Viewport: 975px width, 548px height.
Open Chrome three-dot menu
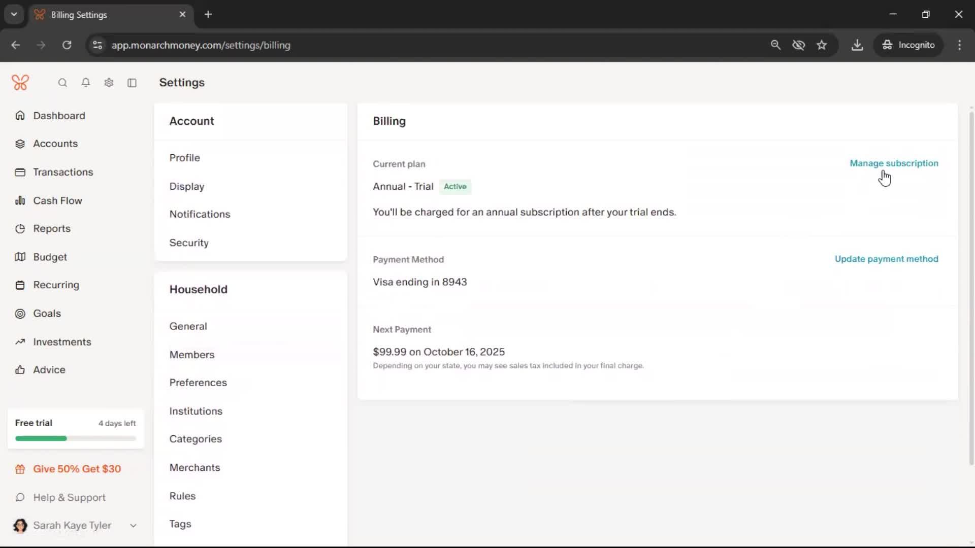coord(959,45)
